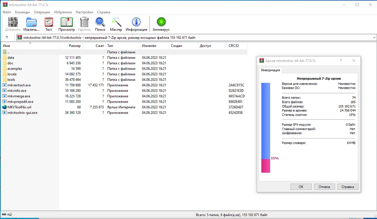Click the Ярлык Интернета type cell
The width and height of the screenshot is (377, 219).
coord(121,107)
